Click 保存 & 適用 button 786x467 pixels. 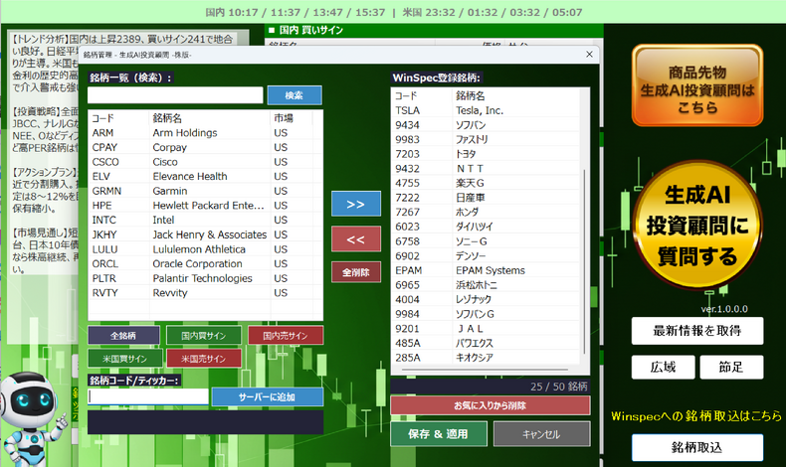click(439, 434)
